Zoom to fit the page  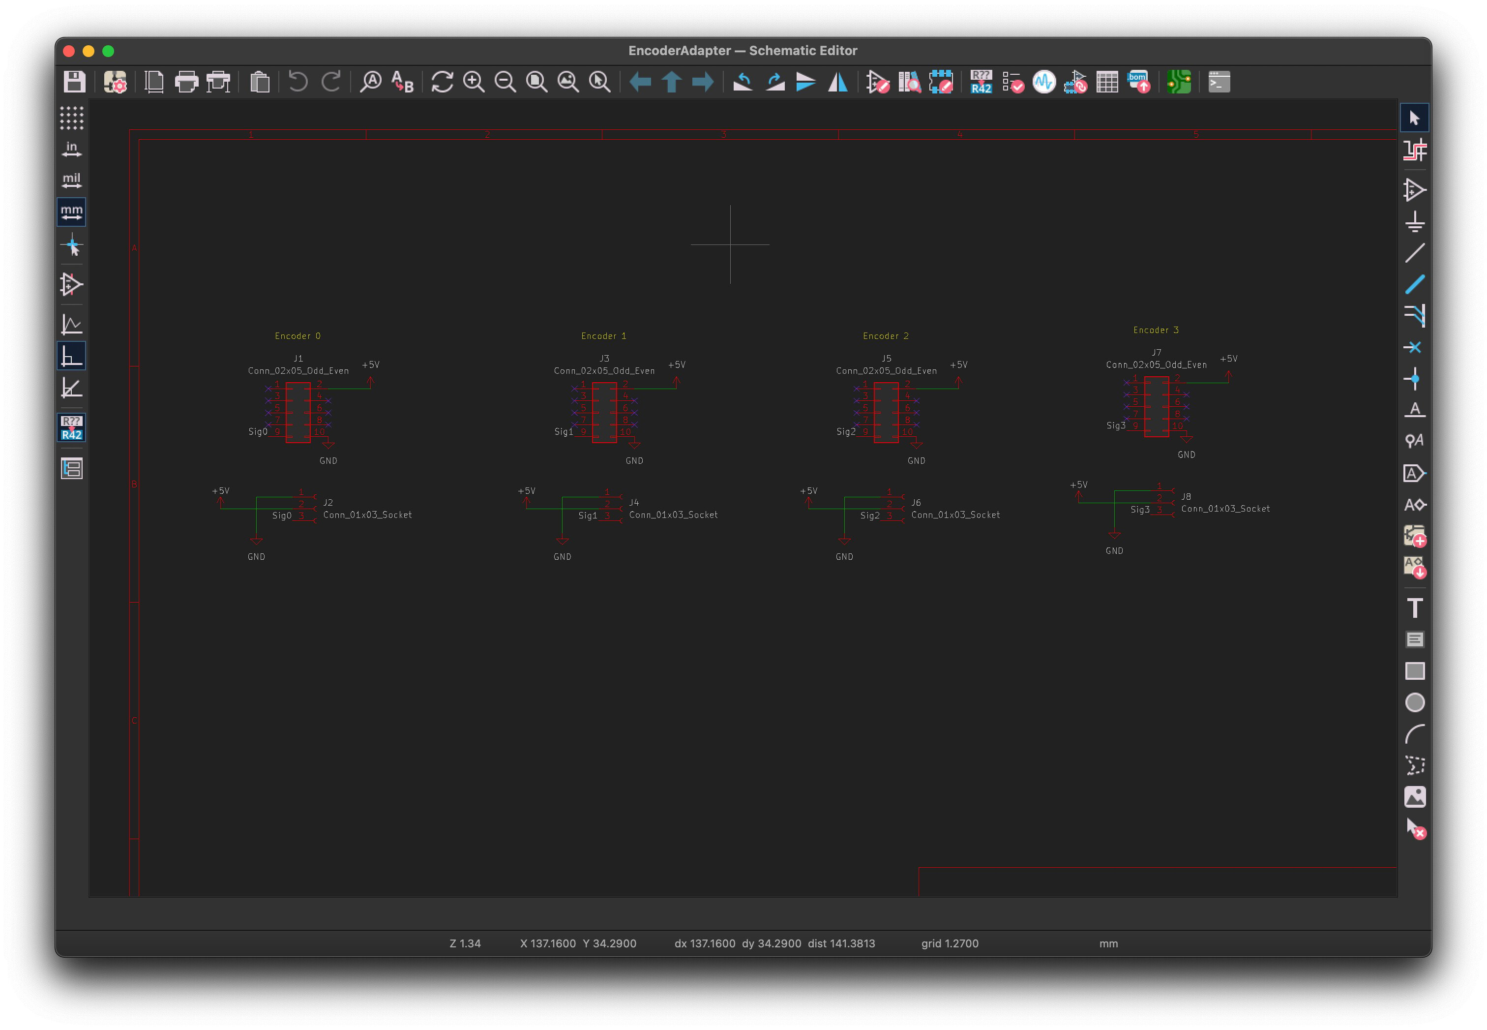[x=537, y=82]
